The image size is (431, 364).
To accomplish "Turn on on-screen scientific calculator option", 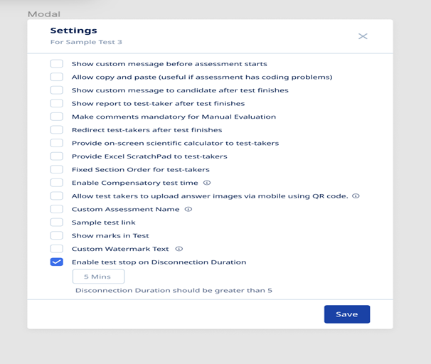I will (57, 143).
